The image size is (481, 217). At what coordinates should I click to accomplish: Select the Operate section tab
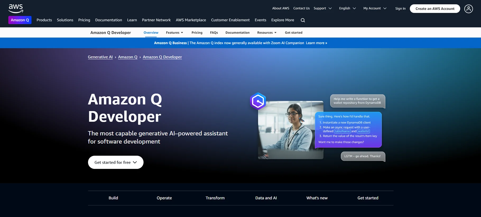[164, 198]
